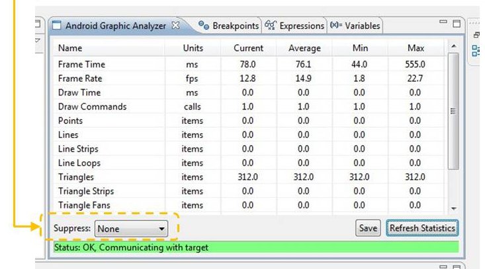Click the outline icon on right edge
This screenshot has height=269, width=485.
point(476,51)
